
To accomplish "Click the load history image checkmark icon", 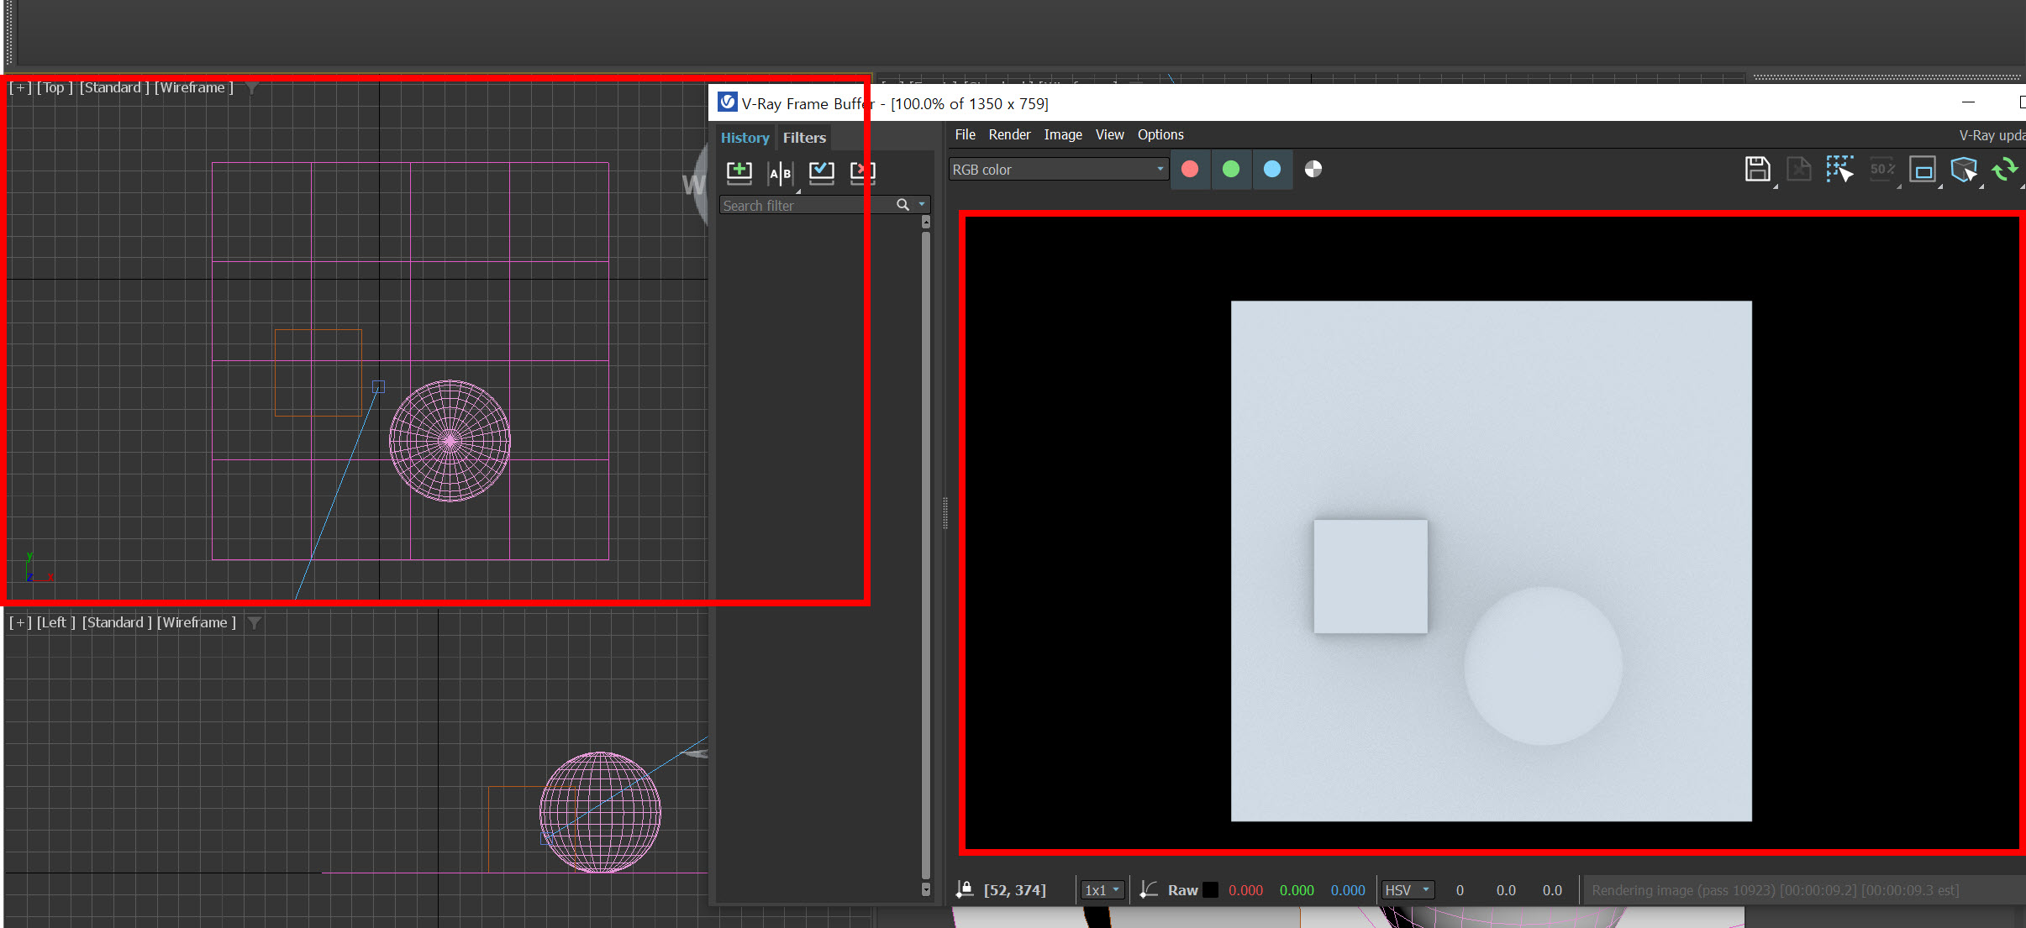I will point(821,173).
